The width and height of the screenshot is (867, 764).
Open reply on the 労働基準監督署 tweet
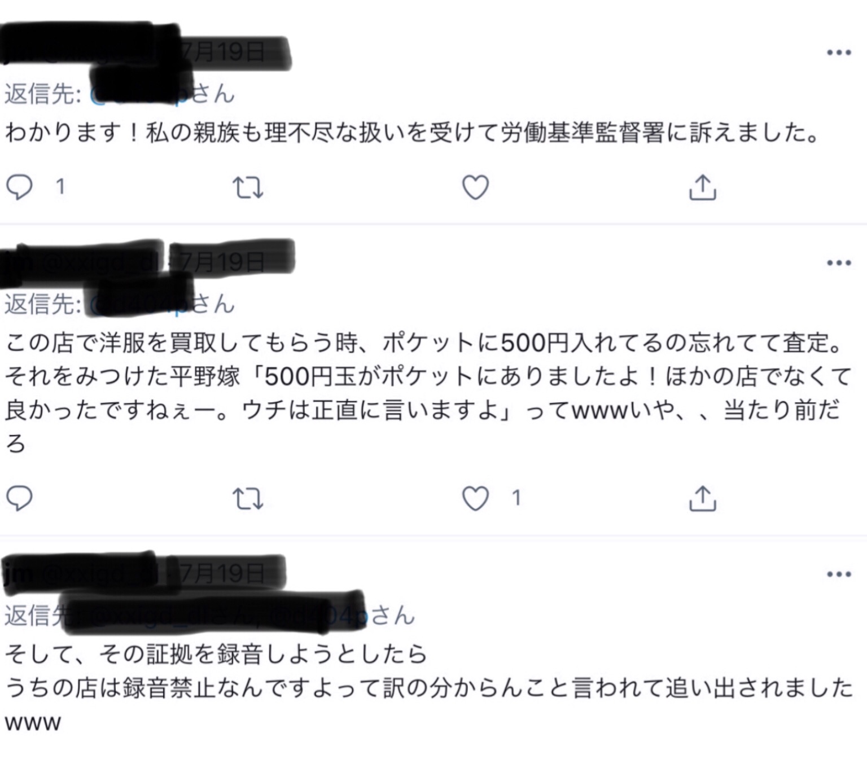pyautogui.click(x=19, y=187)
